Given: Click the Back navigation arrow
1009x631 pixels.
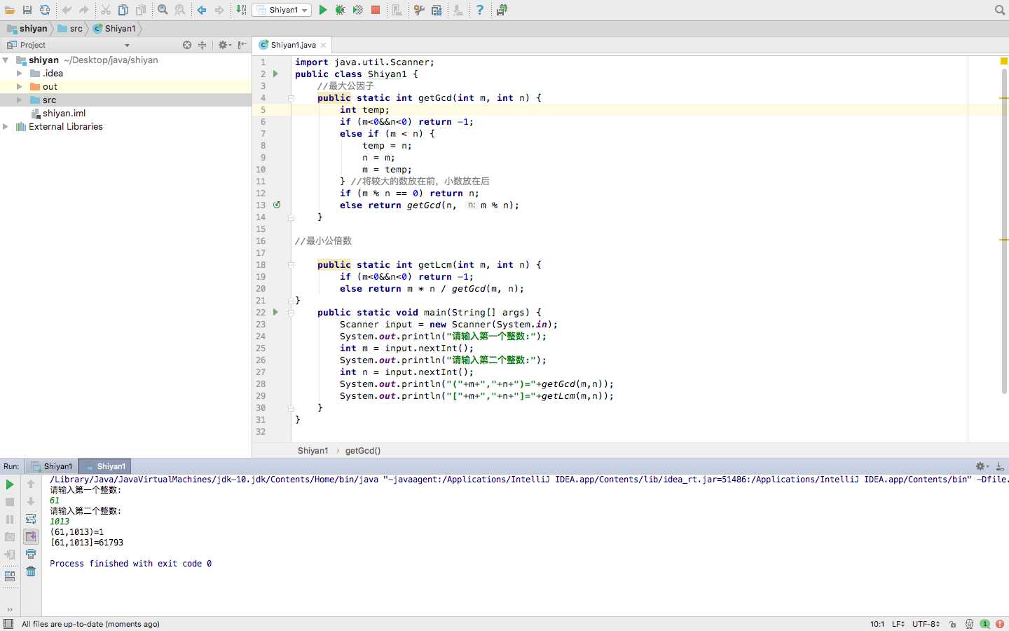Looking at the screenshot, I should coord(202,10).
